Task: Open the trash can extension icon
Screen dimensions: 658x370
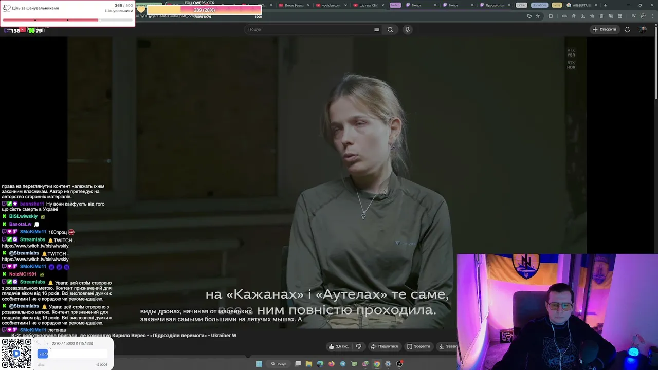Action: (x=601, y=16)
